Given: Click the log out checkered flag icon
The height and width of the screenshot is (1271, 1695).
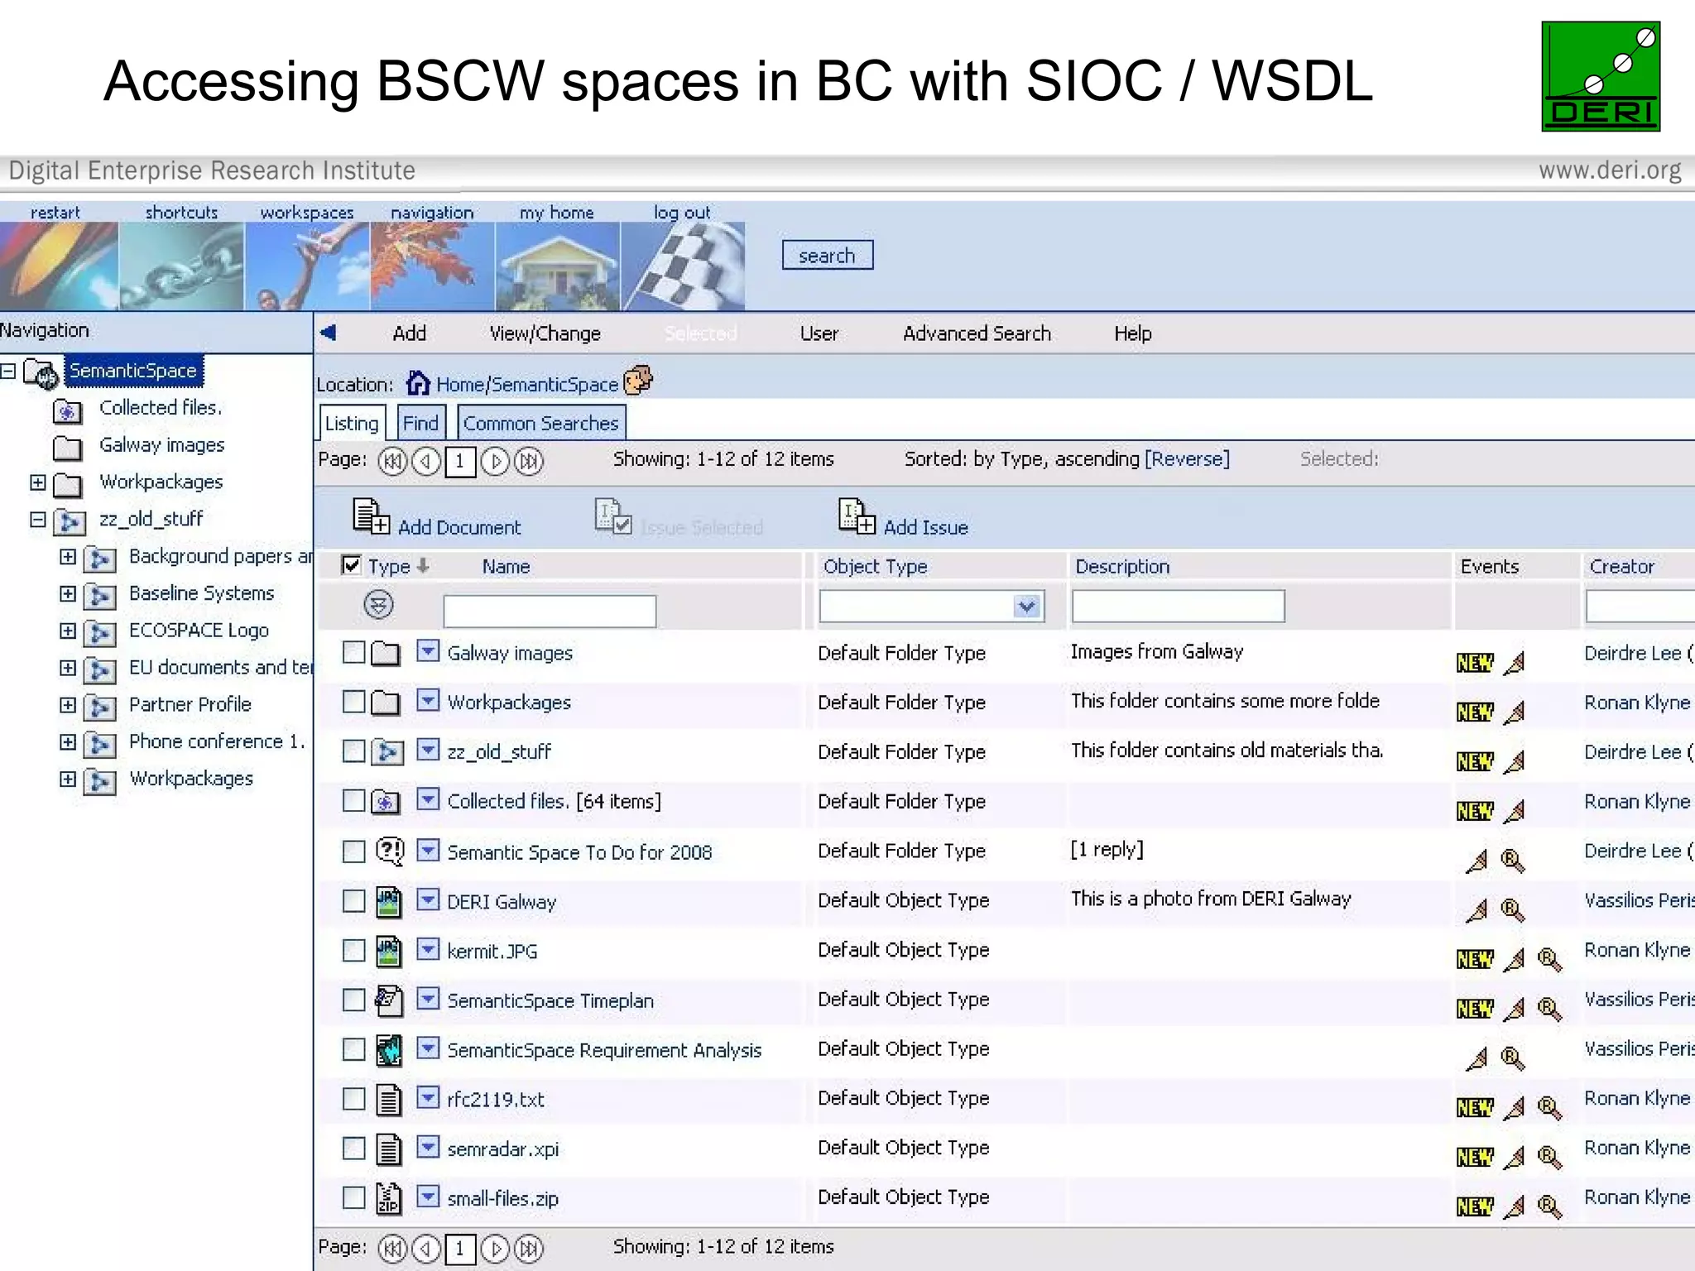Looking at the screenshot, I should [x=683, y=266].
